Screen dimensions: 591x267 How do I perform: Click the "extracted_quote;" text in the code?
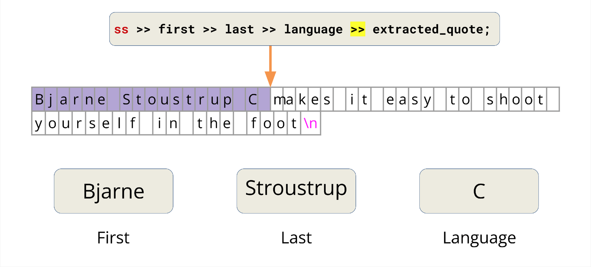(431, 30)
